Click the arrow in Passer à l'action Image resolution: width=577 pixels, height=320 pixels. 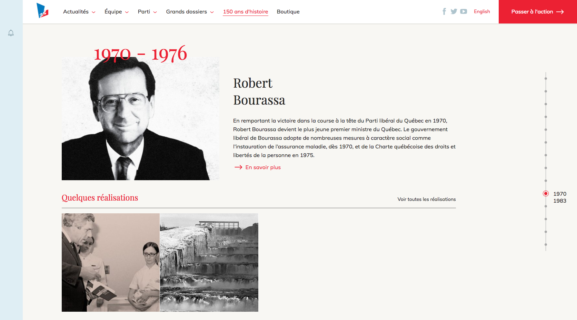pos(560,12)
